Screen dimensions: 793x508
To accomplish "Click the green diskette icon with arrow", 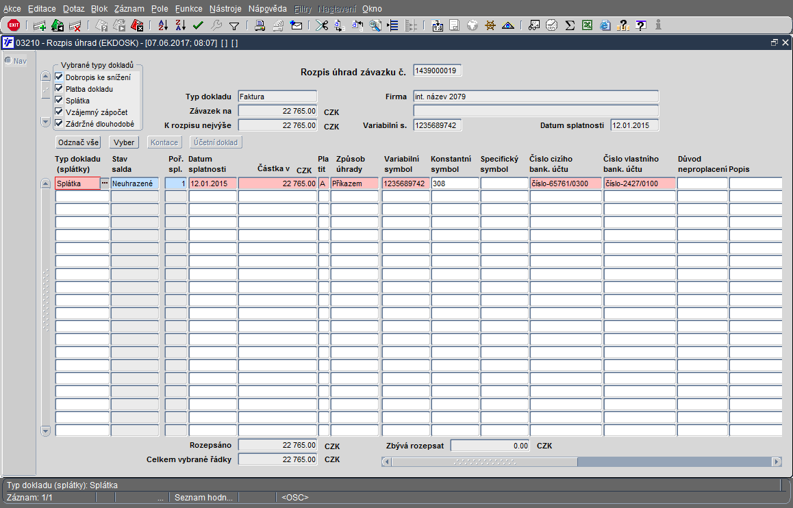I will [57, 25].
